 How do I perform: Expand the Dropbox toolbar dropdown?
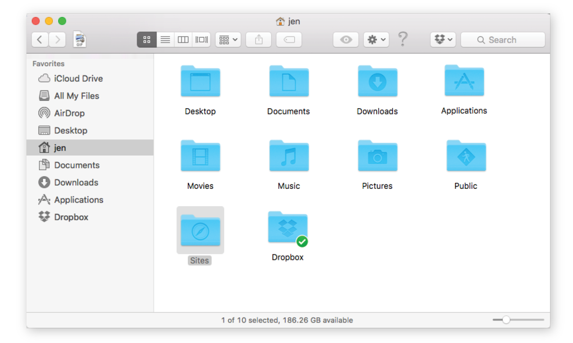pyautogui.click(x=443, y=40)
